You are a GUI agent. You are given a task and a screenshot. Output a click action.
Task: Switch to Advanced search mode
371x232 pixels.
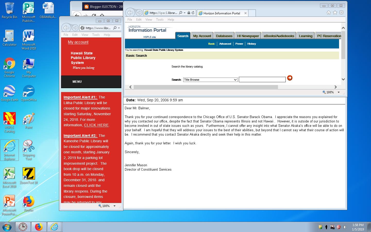[x=225, y=44]
